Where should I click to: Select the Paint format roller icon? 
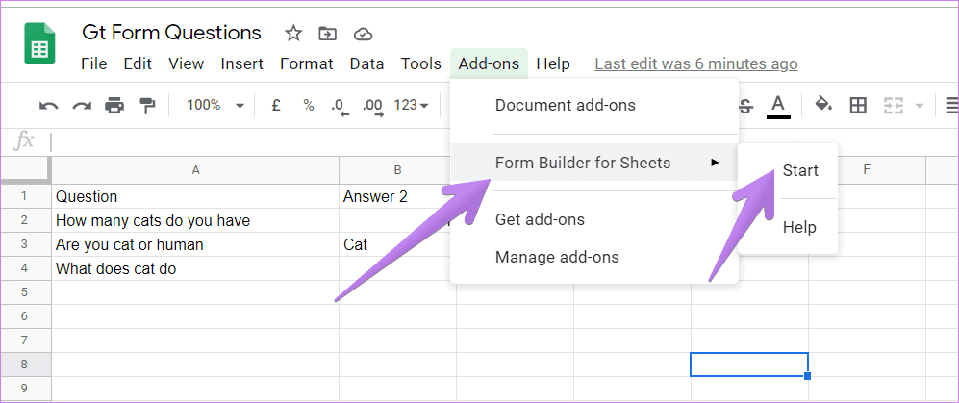coord(147,106)
